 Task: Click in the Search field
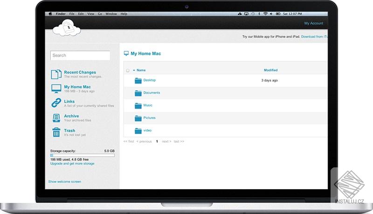pos(80,55)
